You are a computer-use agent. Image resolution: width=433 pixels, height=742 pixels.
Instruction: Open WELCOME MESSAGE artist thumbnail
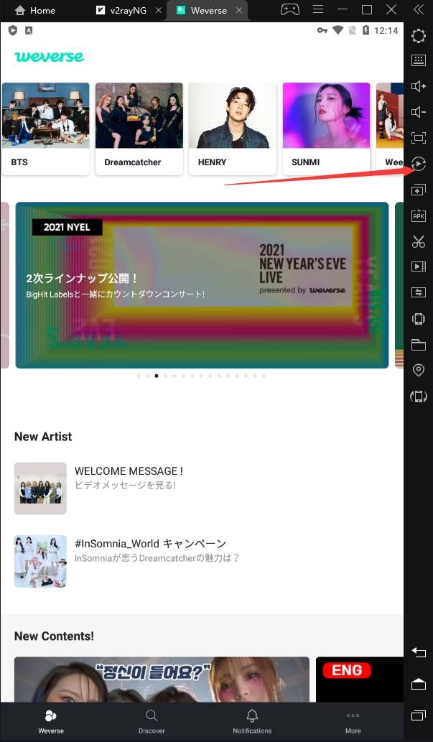[x=40, y=488]
